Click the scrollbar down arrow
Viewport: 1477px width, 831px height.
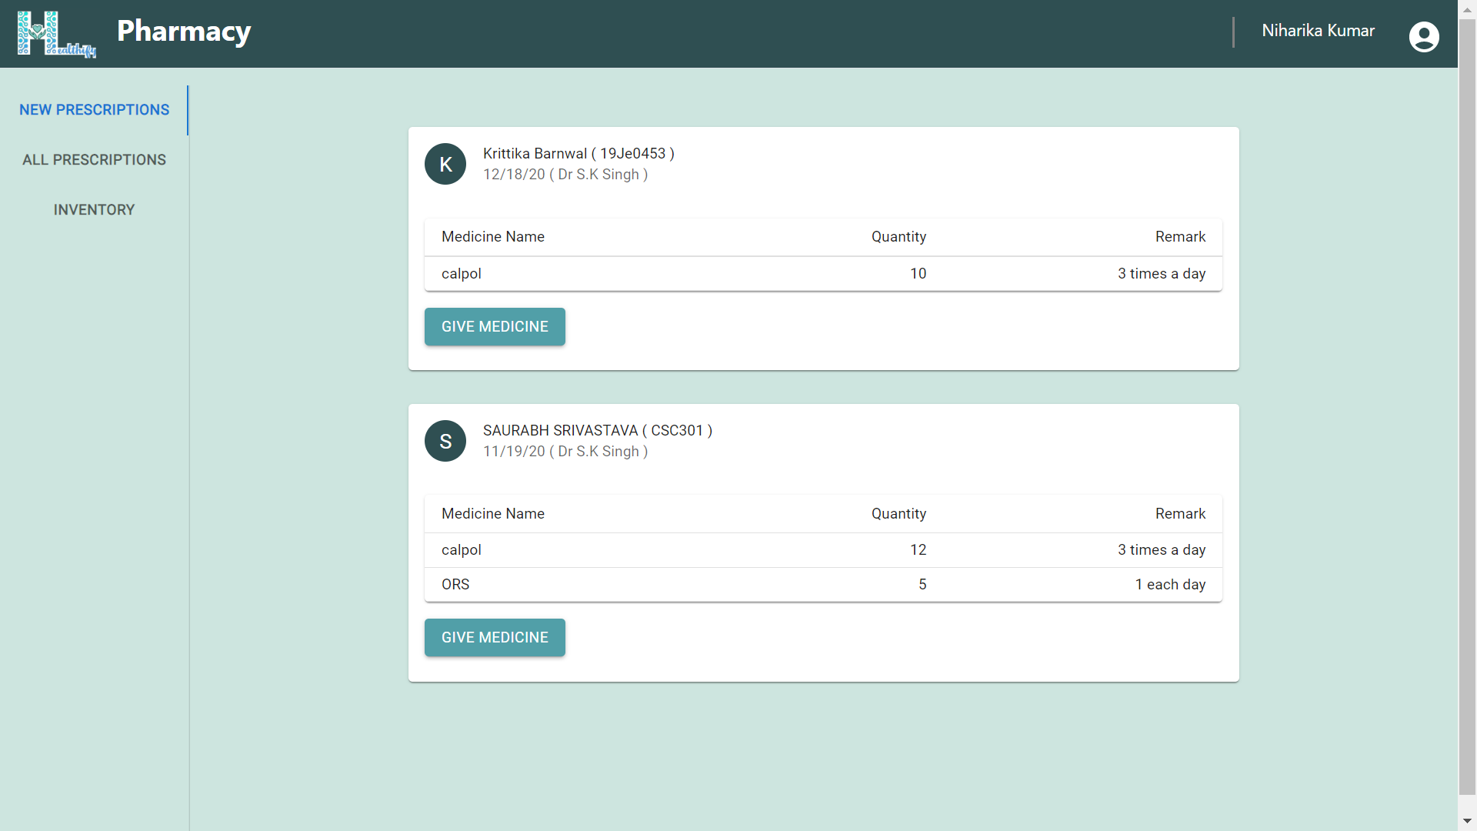click(1467, 821)
